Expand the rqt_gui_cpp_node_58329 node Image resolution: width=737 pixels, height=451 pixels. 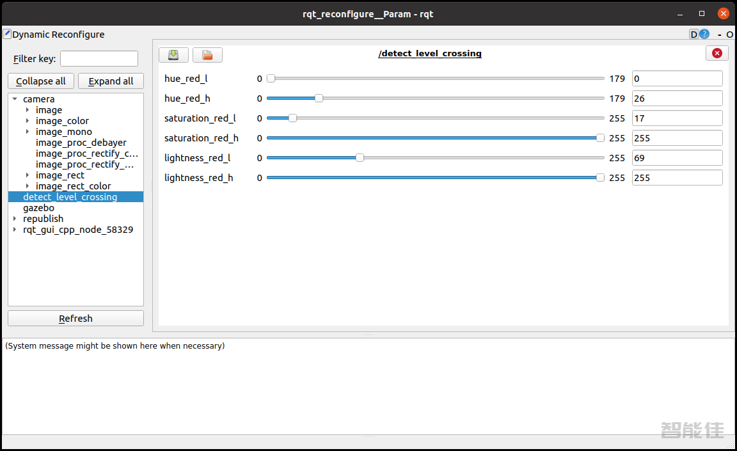pos(15,230)
